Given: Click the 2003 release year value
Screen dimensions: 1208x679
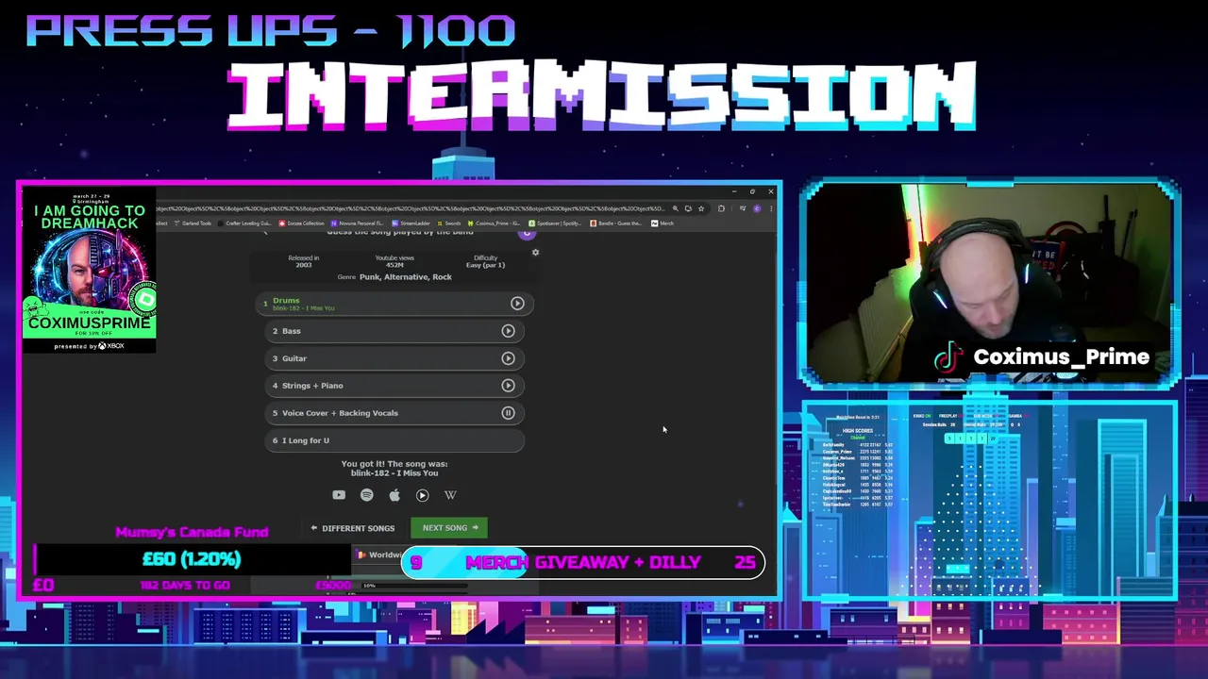Looking at the screenshot, I should tap(304, 265).
